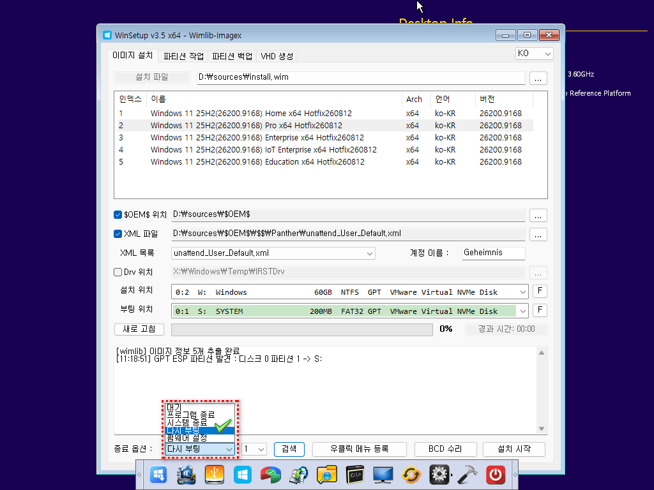Open the number dropdown showing 1
This screenshot has width=654, height=490.
(x=254, y=449)
